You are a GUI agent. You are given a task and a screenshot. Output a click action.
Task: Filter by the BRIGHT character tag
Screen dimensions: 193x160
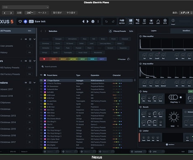point(63,59)
